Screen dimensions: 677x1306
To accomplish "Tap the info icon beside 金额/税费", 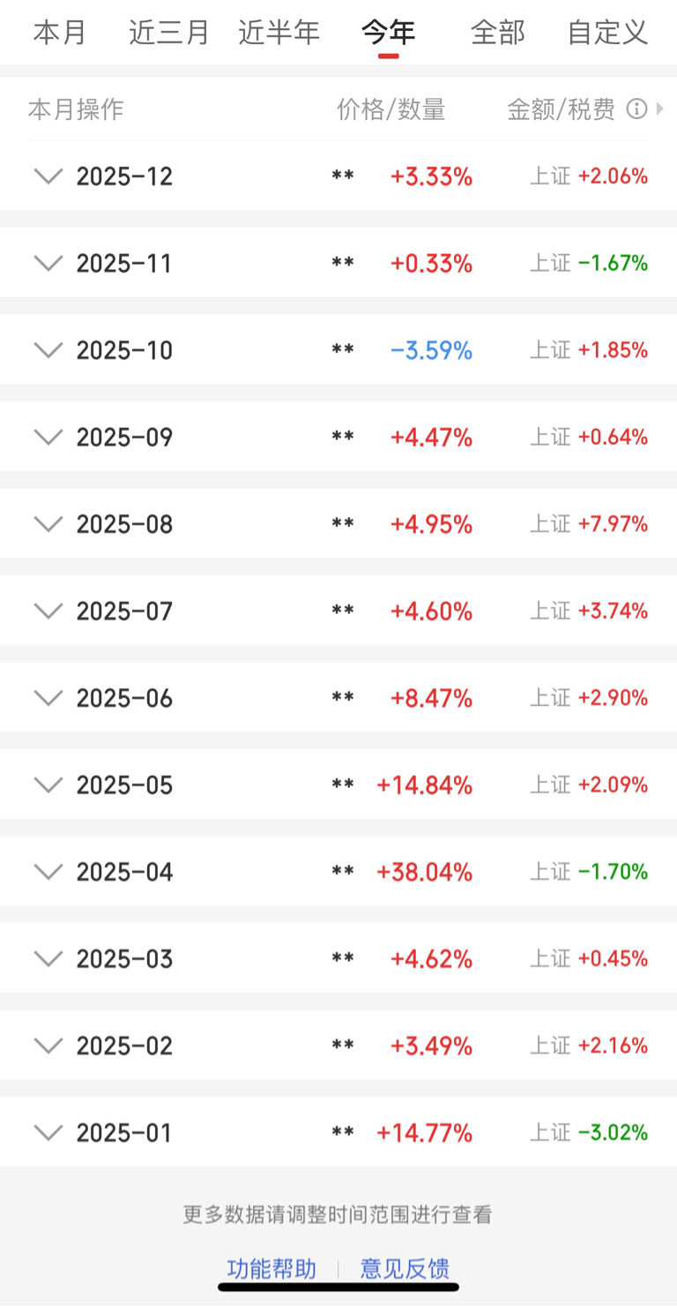I will click(636, 109).
